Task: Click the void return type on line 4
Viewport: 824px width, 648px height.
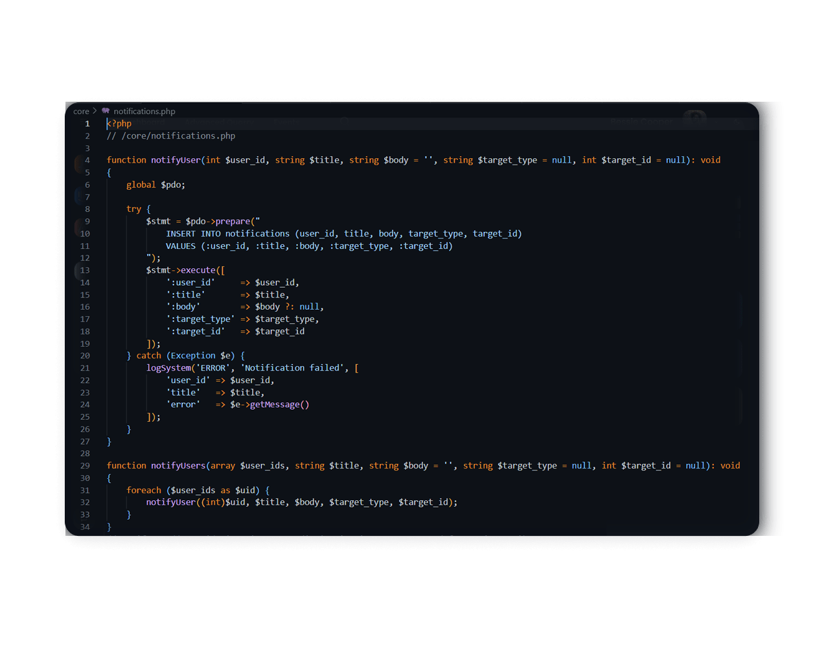Action: click(x=710, y=160)
